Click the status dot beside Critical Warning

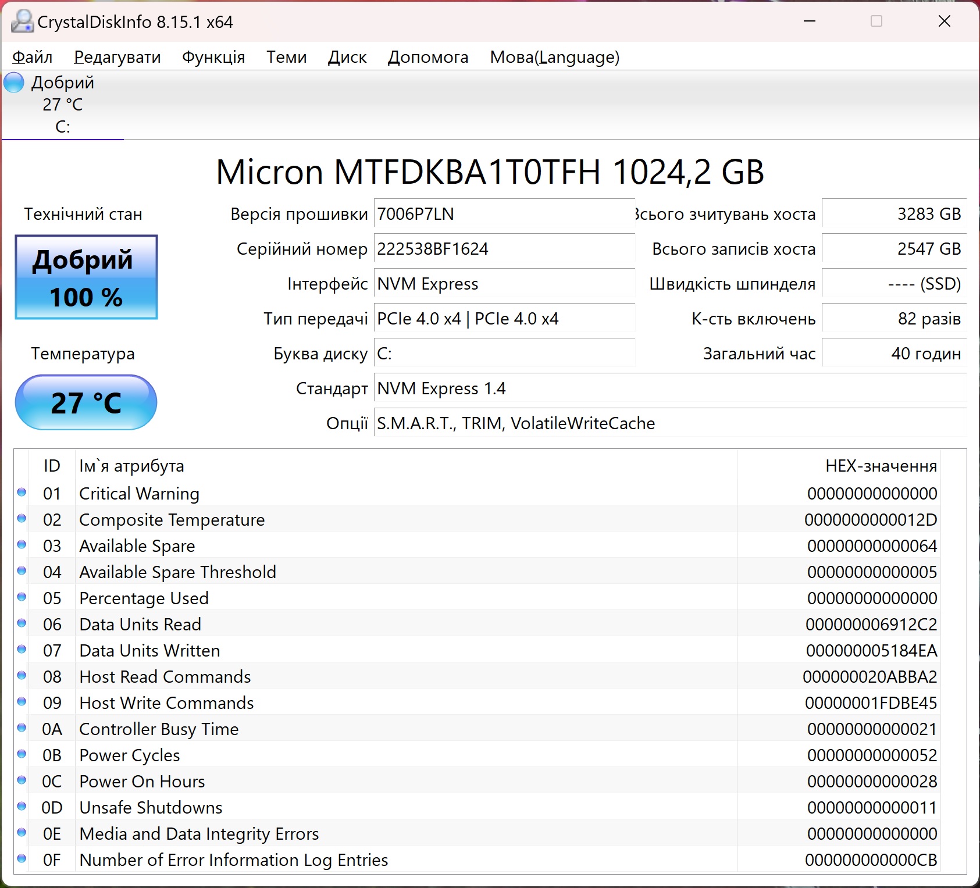point(22,493)
